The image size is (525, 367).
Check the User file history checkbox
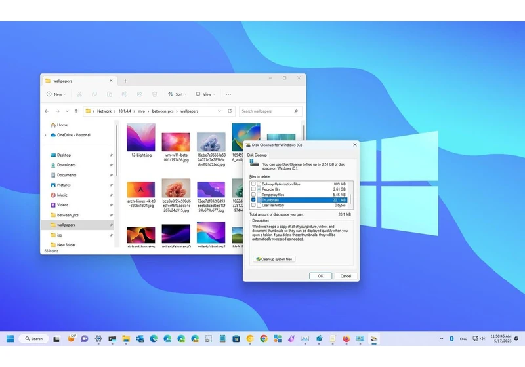coord(253,205)
